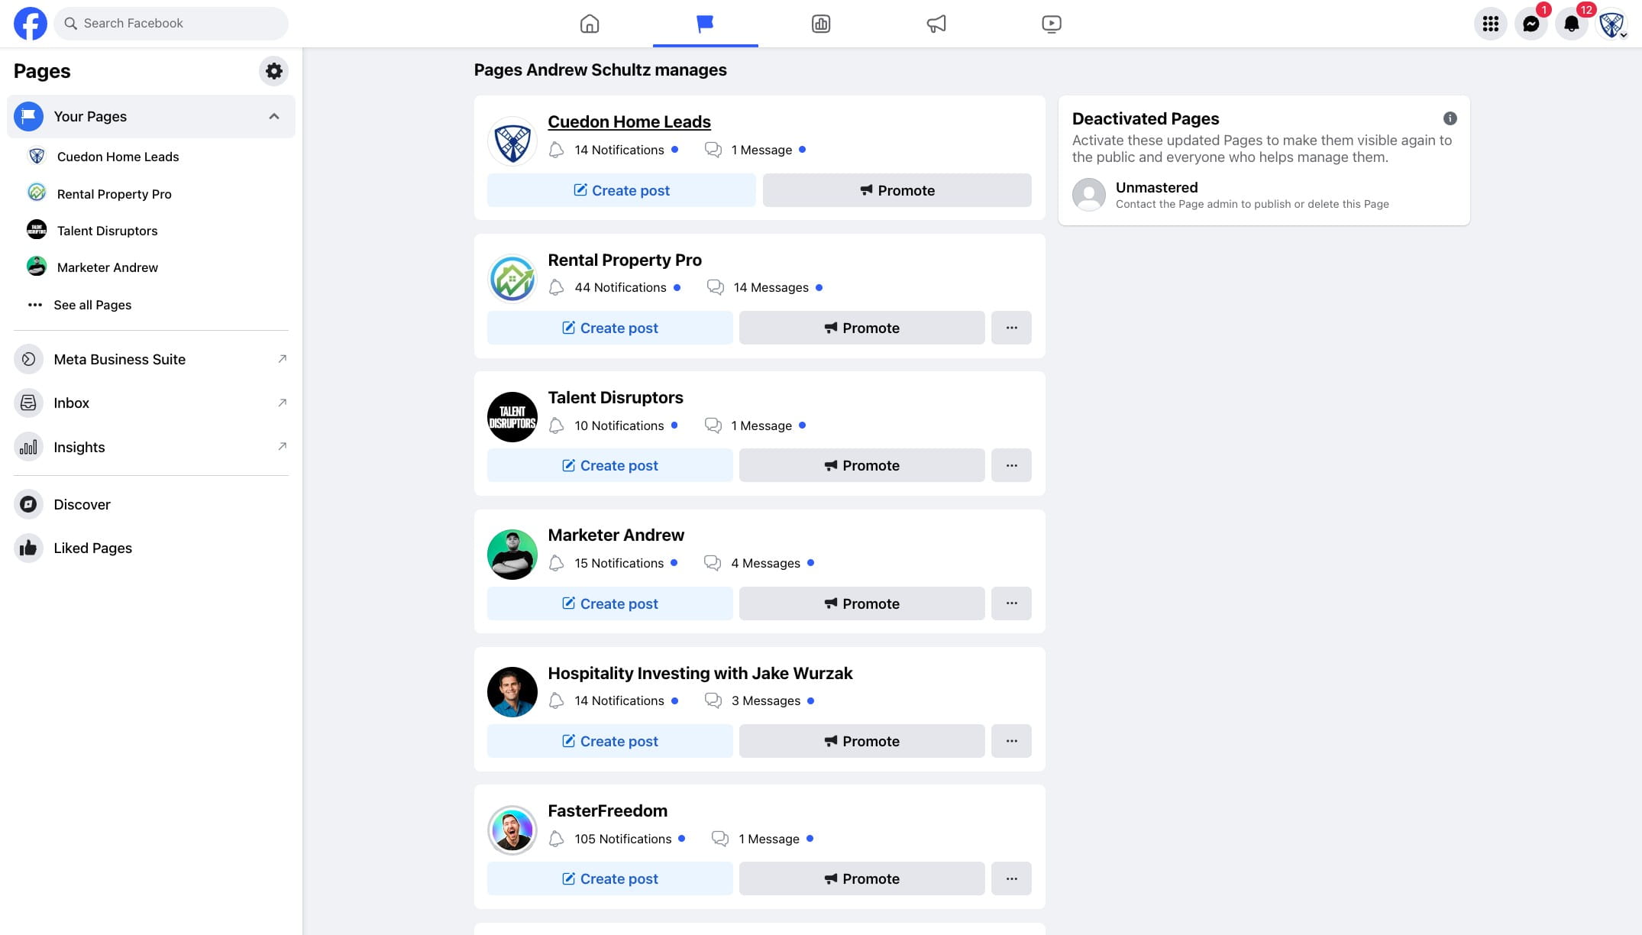1642x935 pixels.
Task: Create post for Marketer Andrew
Action: [x=610, y=603]
